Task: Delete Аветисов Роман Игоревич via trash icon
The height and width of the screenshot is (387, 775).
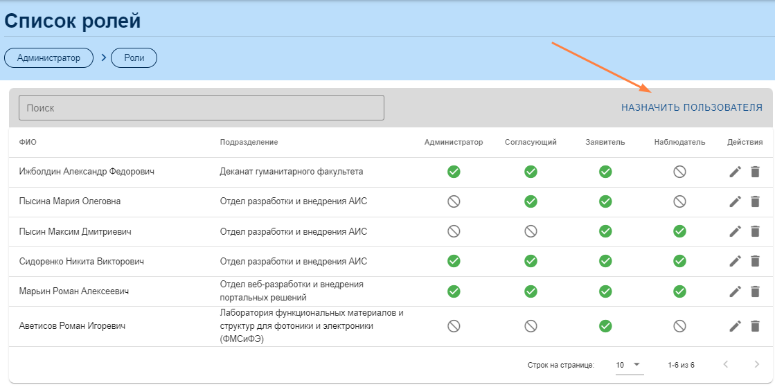Action: [755, 326]
